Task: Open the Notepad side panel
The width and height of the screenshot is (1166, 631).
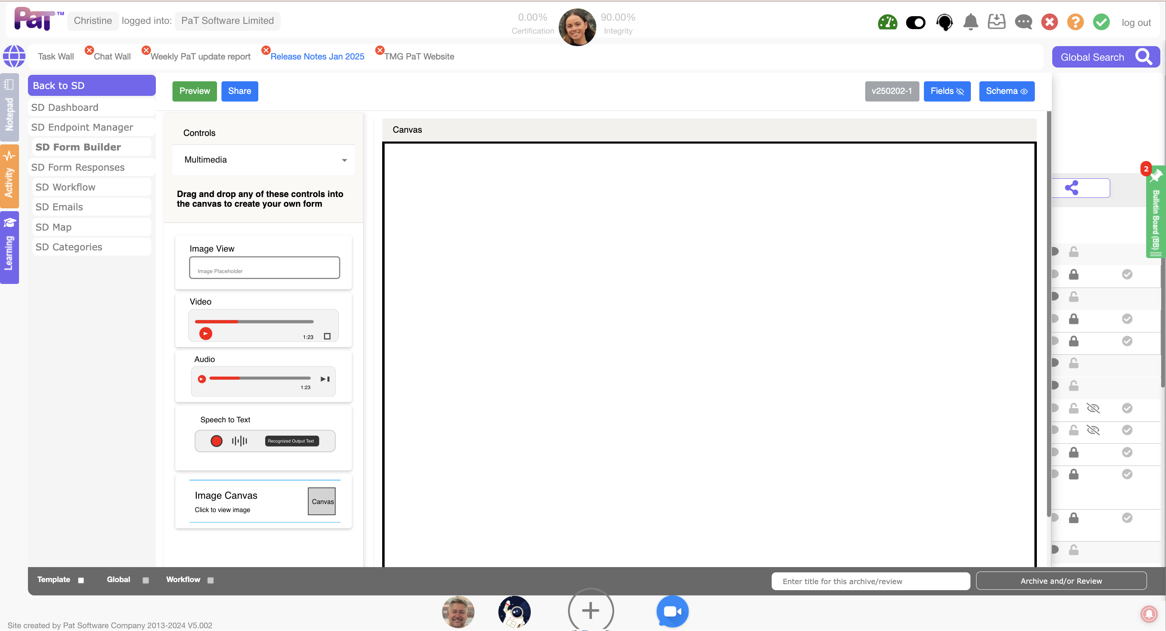Action: tap(9, 108)
